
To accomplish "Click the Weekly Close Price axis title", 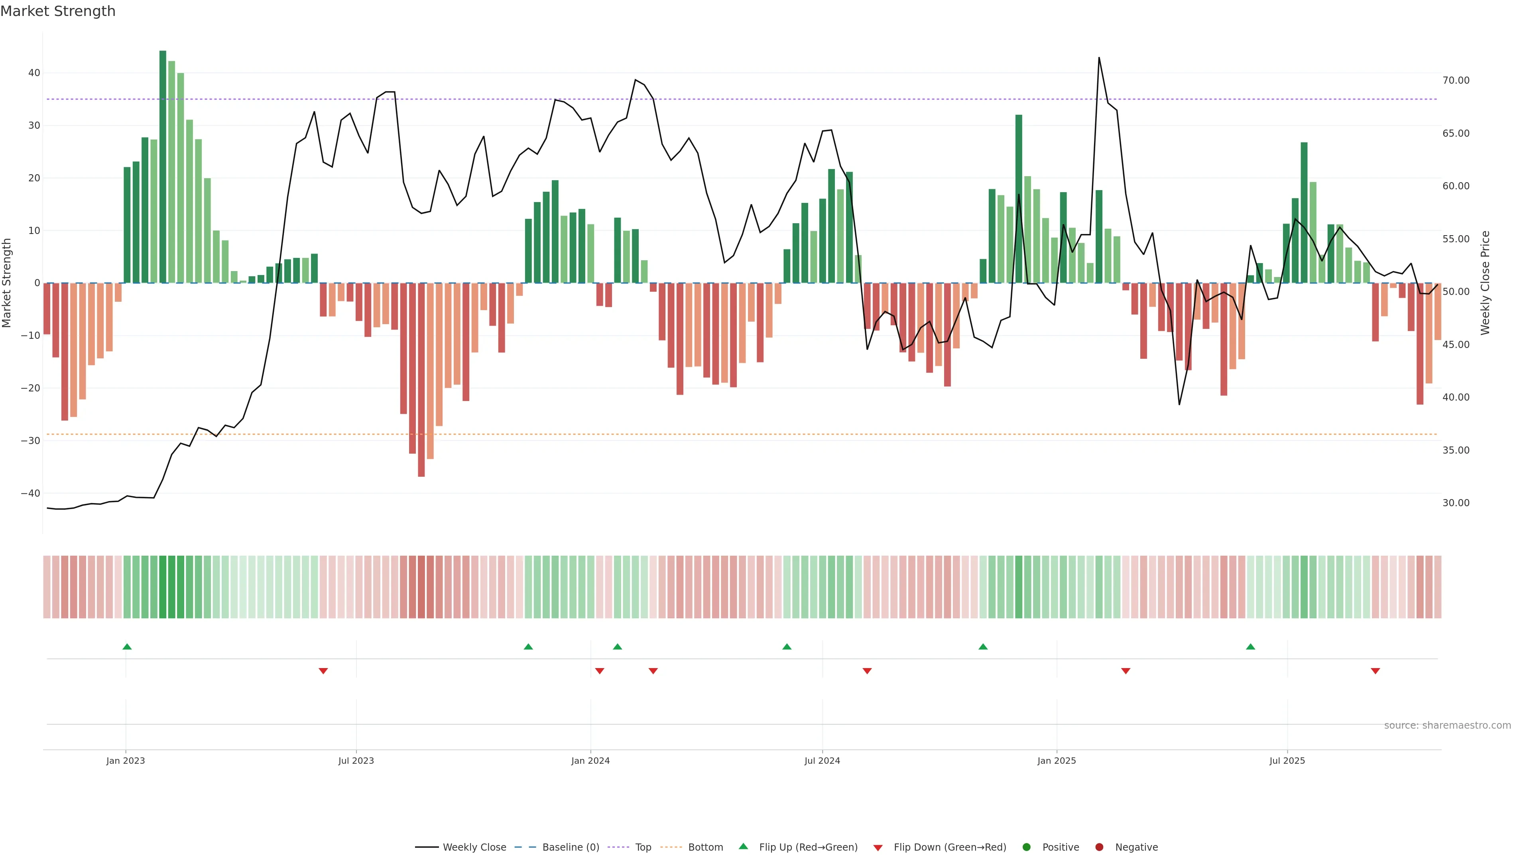I will (1485, 283).
